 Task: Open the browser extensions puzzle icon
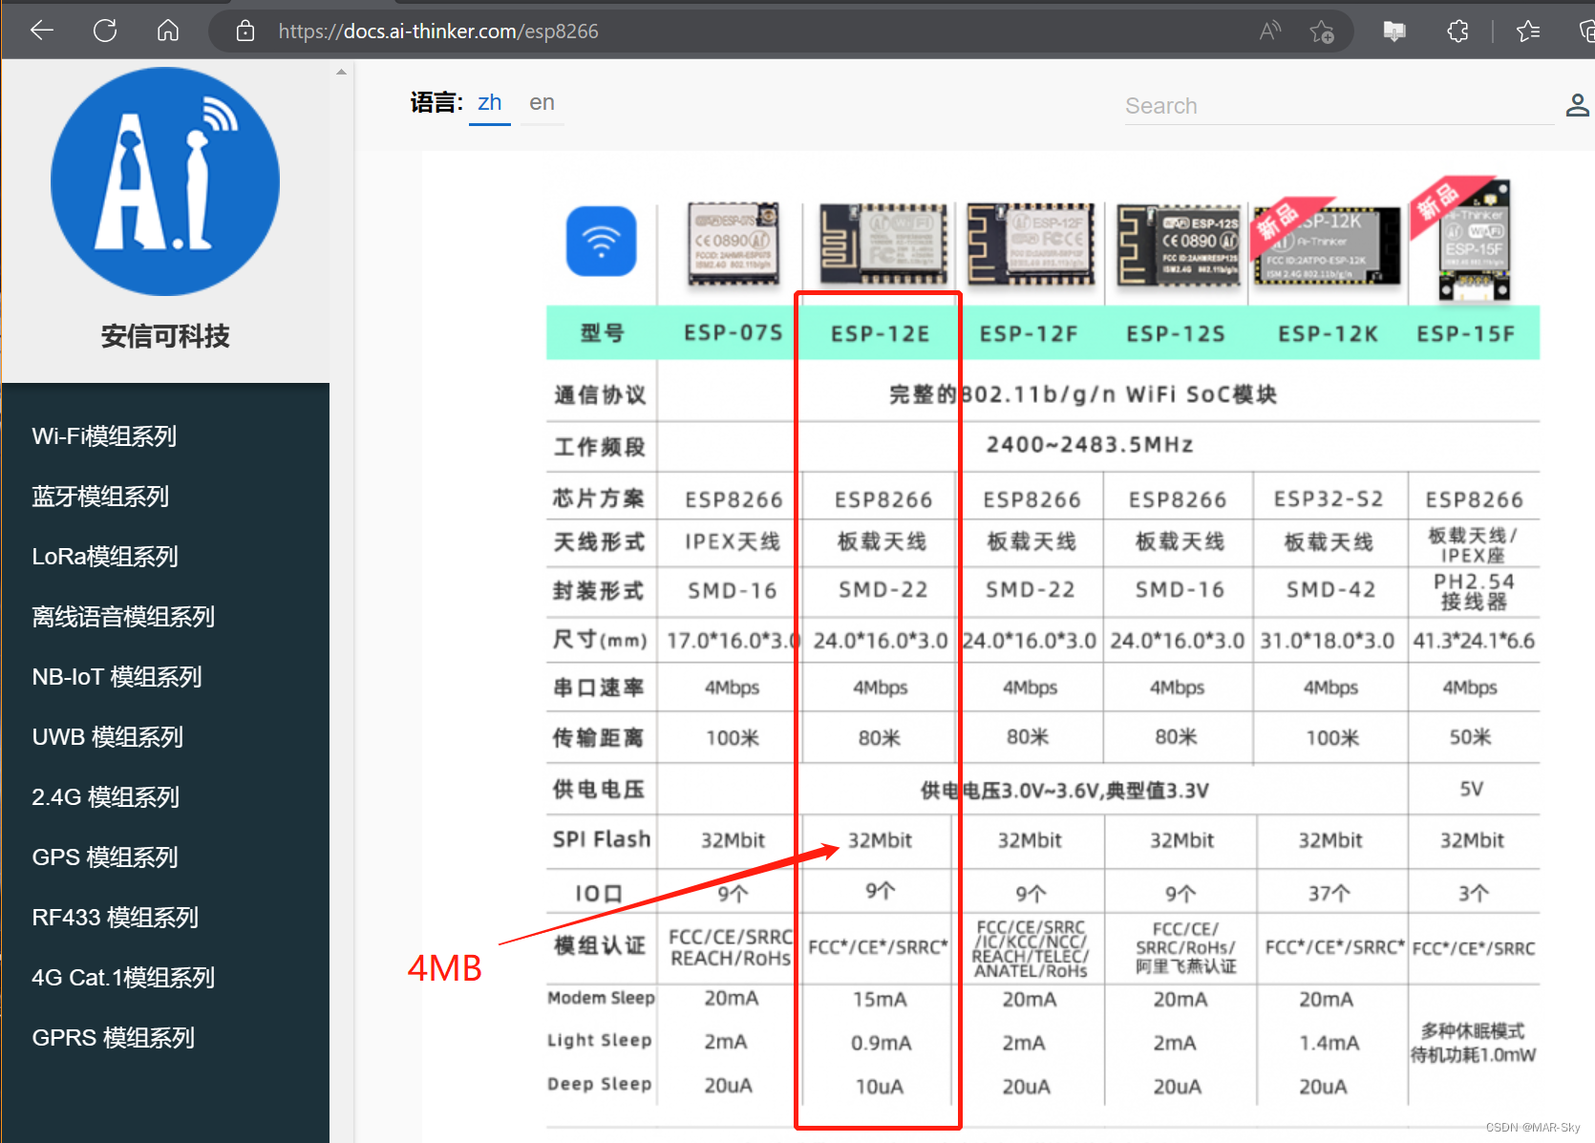click(x=1457, y=31)
